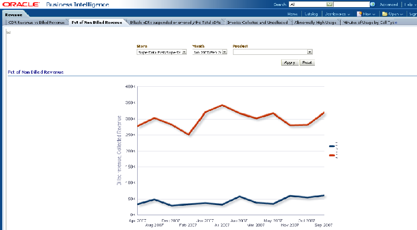Select Invoice Collected and Uncollected tab

click(x=257, y=22)
